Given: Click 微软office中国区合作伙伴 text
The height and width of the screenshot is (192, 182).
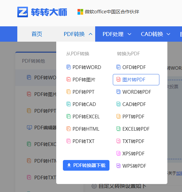Looking at the screenshot, I should click(x=112, y=12).
